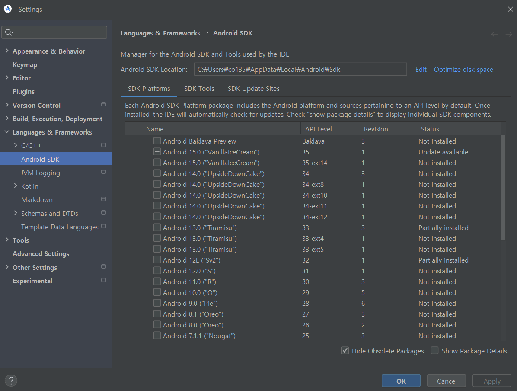Open Keymap settings
Viewport: 517px width, 391px height.
[x=25, y=65]
